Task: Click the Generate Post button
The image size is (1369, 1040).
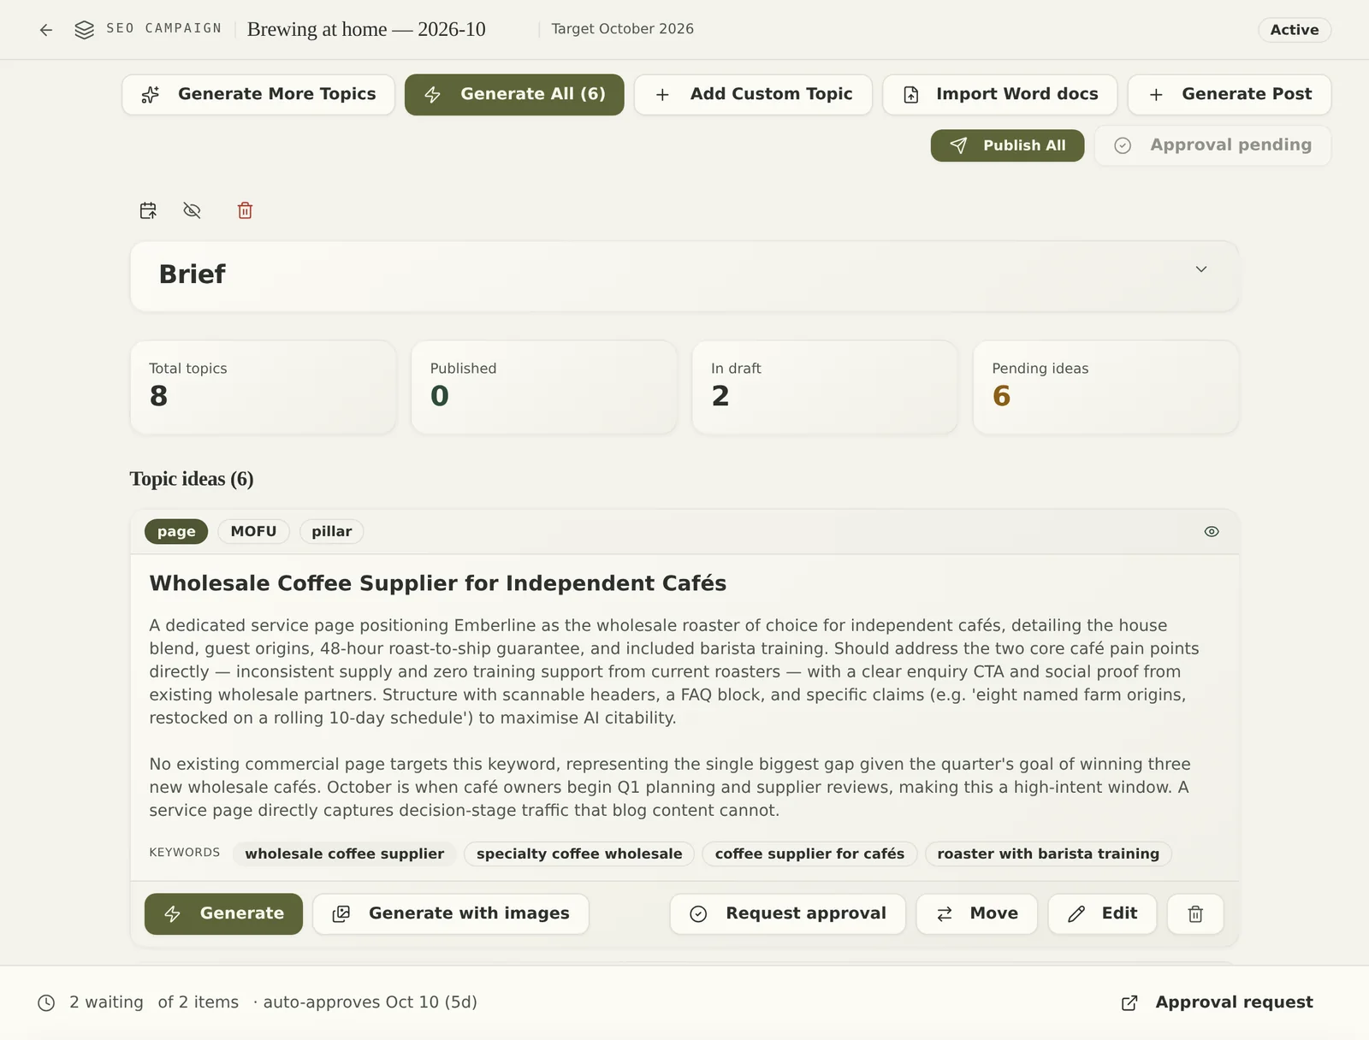Action: point(1230,94)
